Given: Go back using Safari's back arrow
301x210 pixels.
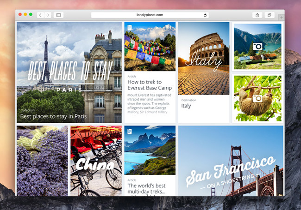Looking at the screenshot, I should [x=40, y=15].
